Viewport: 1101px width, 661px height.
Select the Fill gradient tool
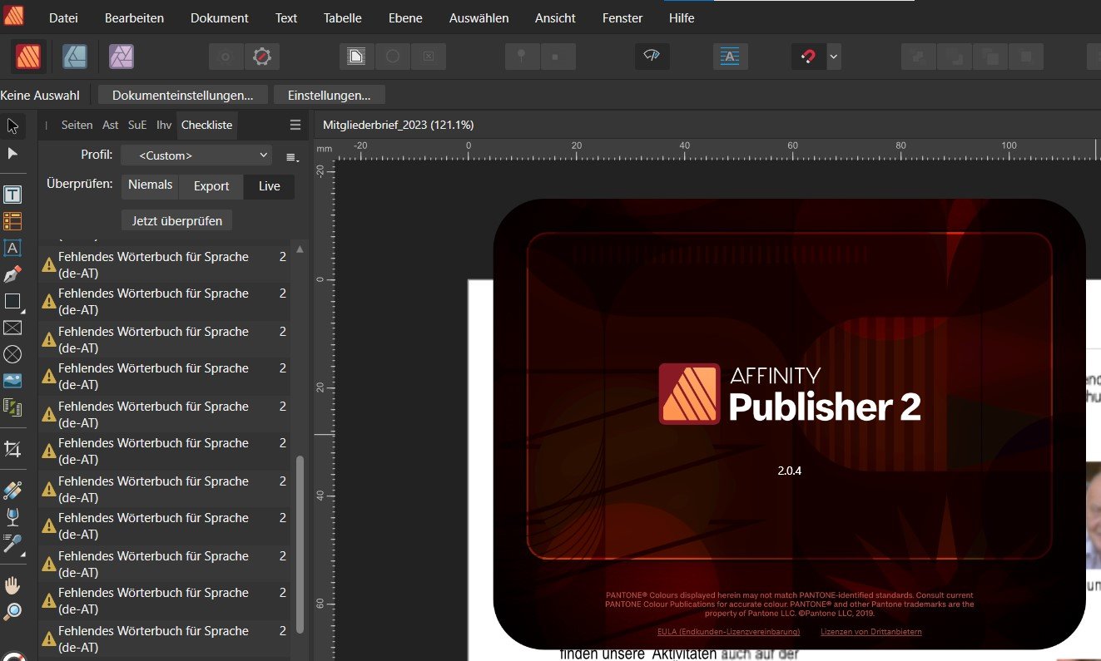pos(12,490)
